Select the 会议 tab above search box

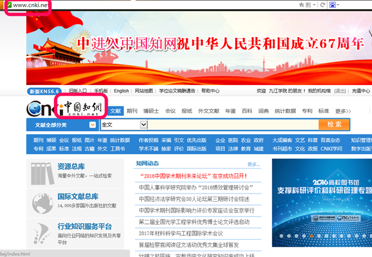pyautogui.click(x=171, y=111)
